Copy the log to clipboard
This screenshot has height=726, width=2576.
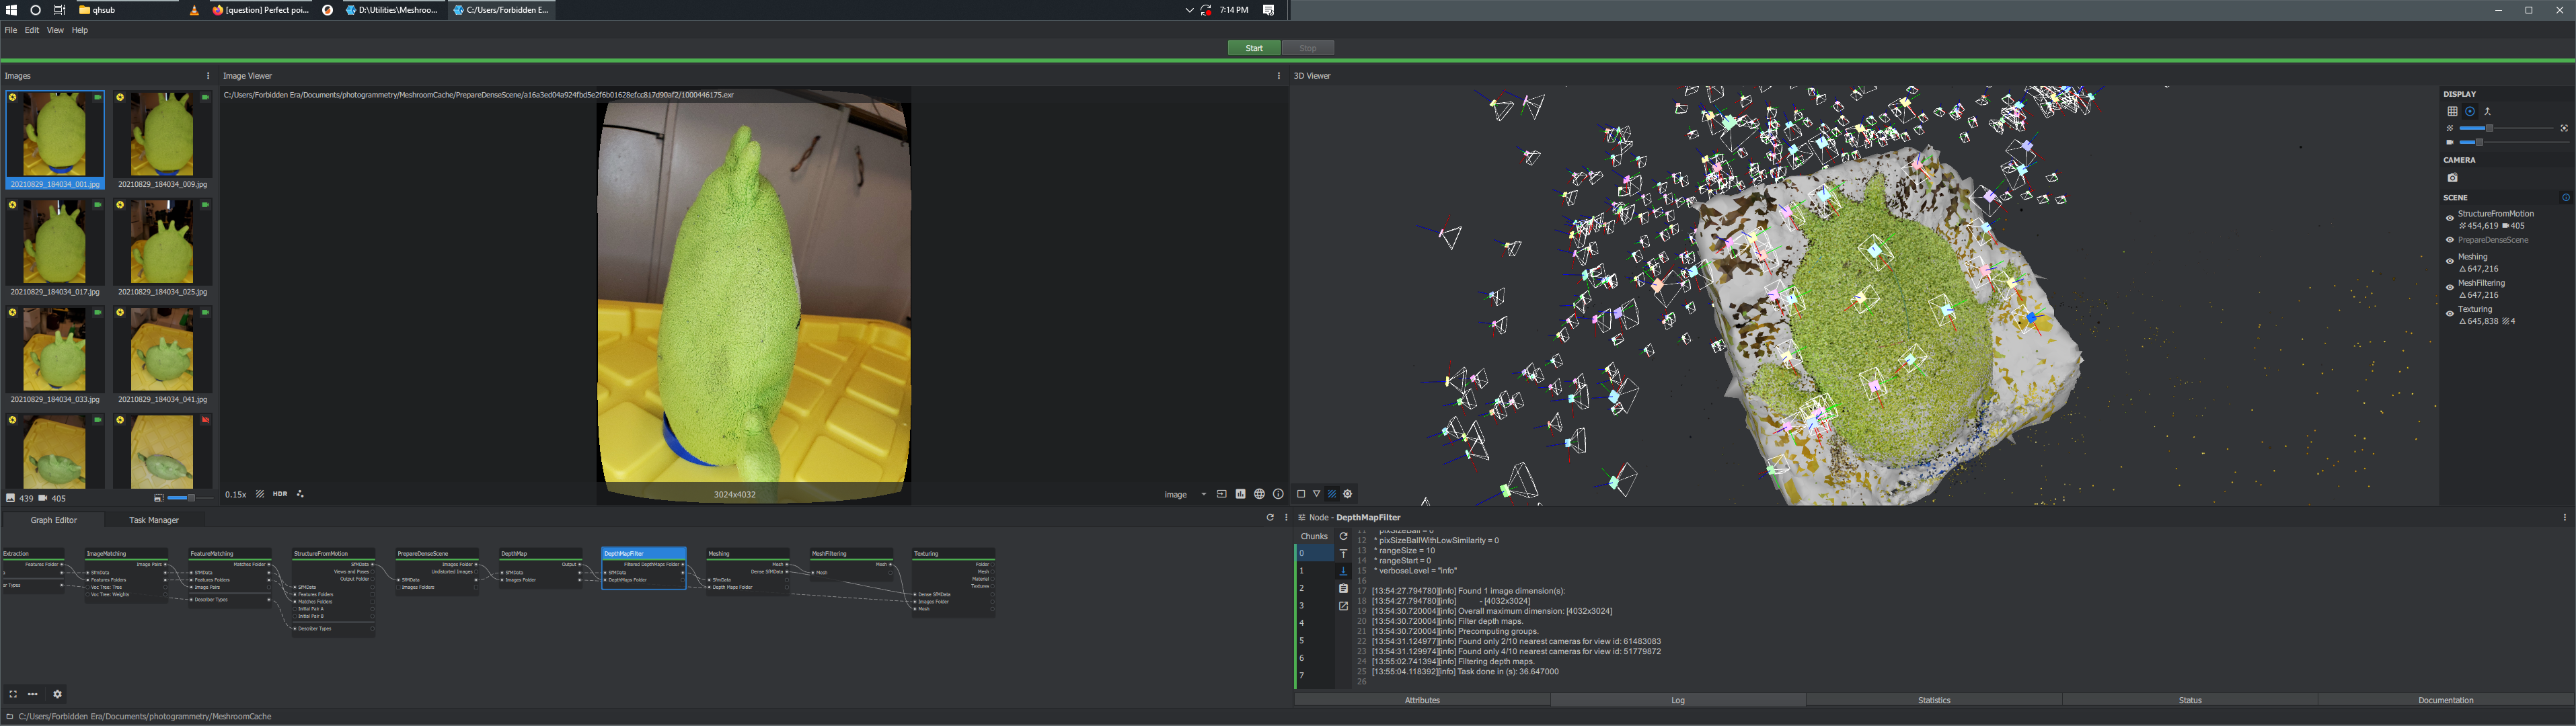point(1343,589)
